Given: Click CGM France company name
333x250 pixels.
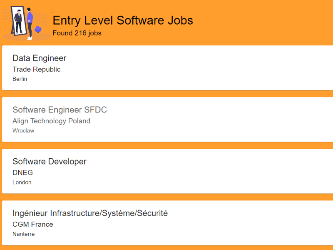Looking at the screenshot, I should (x=33, y=224).
